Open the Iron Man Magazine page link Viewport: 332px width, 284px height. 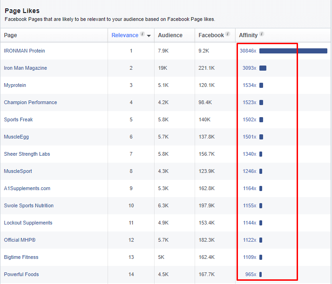(x=26, y=68)
